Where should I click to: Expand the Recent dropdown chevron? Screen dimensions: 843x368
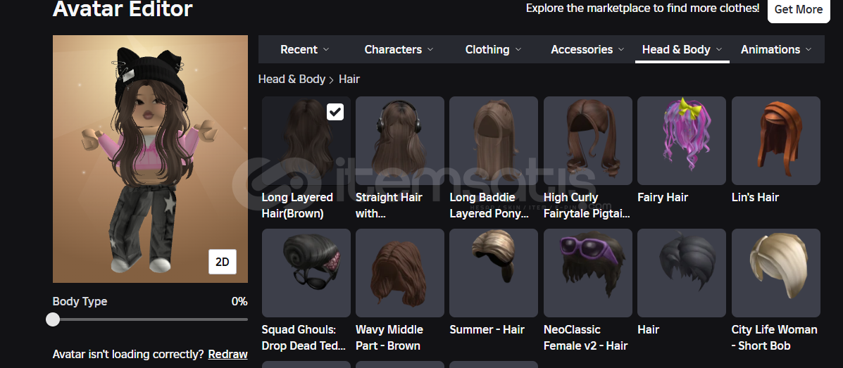tap(326, 49)
